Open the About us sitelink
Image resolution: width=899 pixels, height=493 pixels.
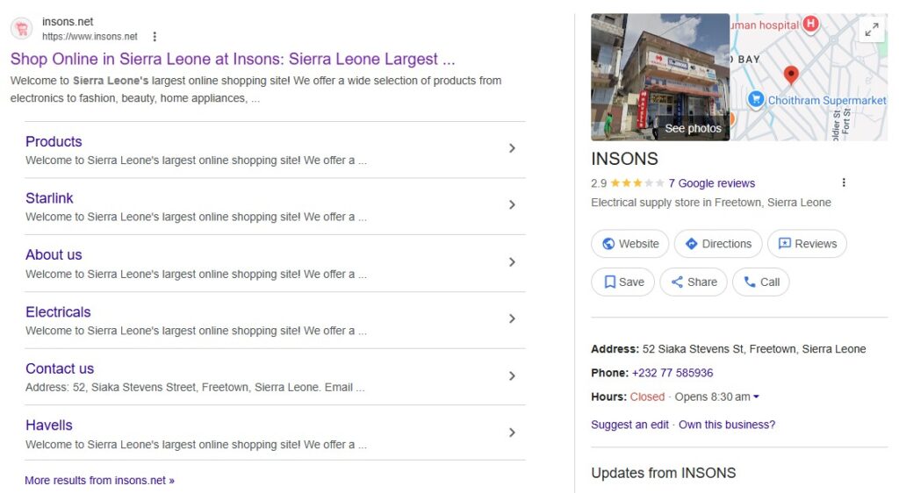coord(54,254)
